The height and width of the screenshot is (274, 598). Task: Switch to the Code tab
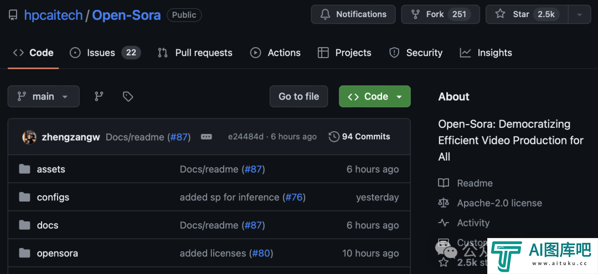pyautogui.click(x=33, y=53)
